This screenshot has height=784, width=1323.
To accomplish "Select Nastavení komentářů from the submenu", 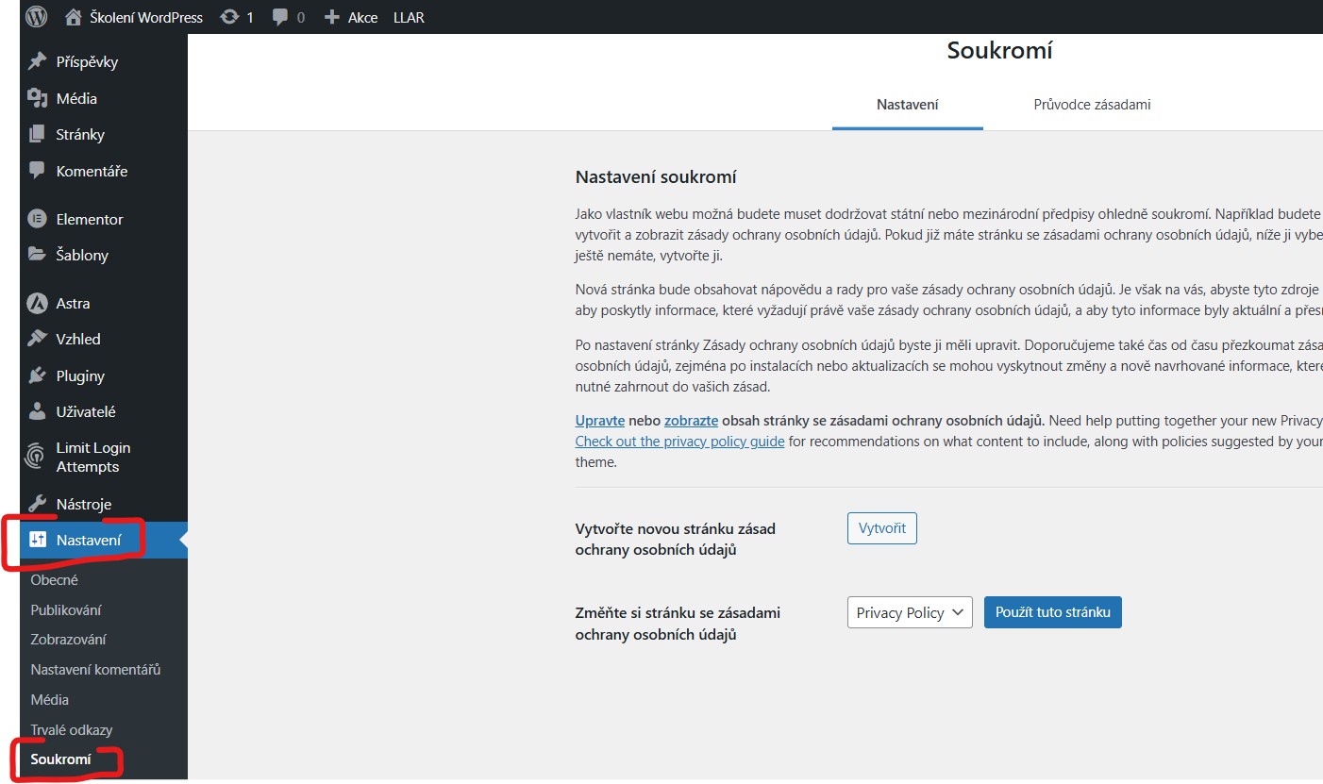I will pos(95,669).
